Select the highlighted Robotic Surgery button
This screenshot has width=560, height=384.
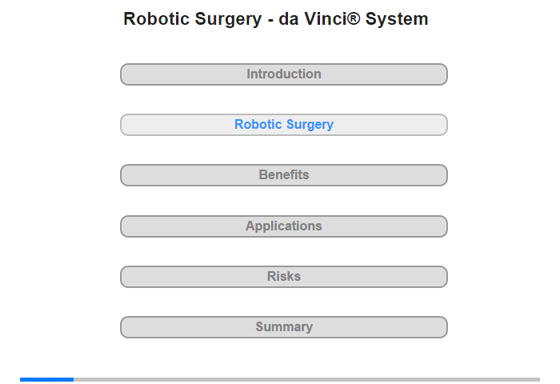click(284, 125)
